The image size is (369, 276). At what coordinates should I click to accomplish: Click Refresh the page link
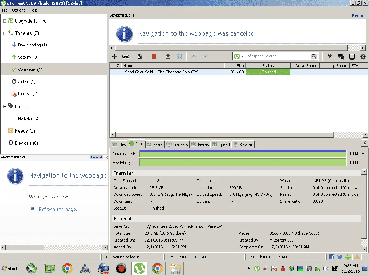click(x=58, y=210)
